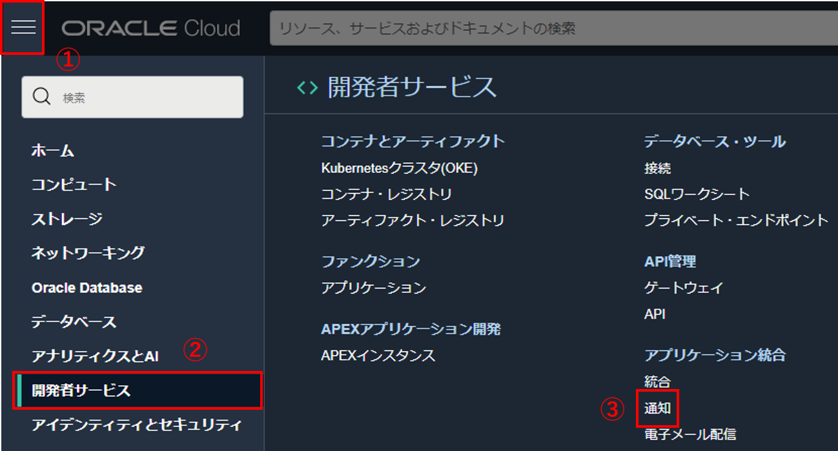This screenshot has width=838, height=451.
Task: Open 電子メール配信 link
Action: (690, 434)
